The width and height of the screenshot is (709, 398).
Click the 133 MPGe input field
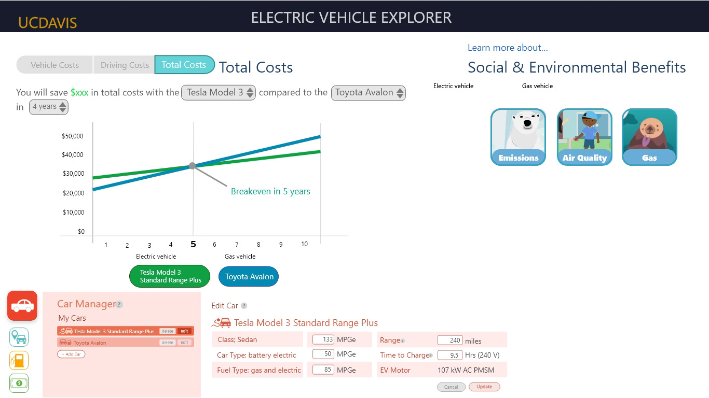[323, 340]
